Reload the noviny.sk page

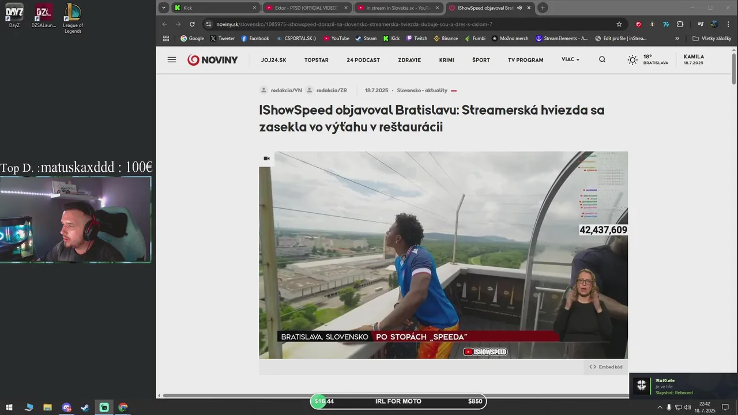[192, 24]
